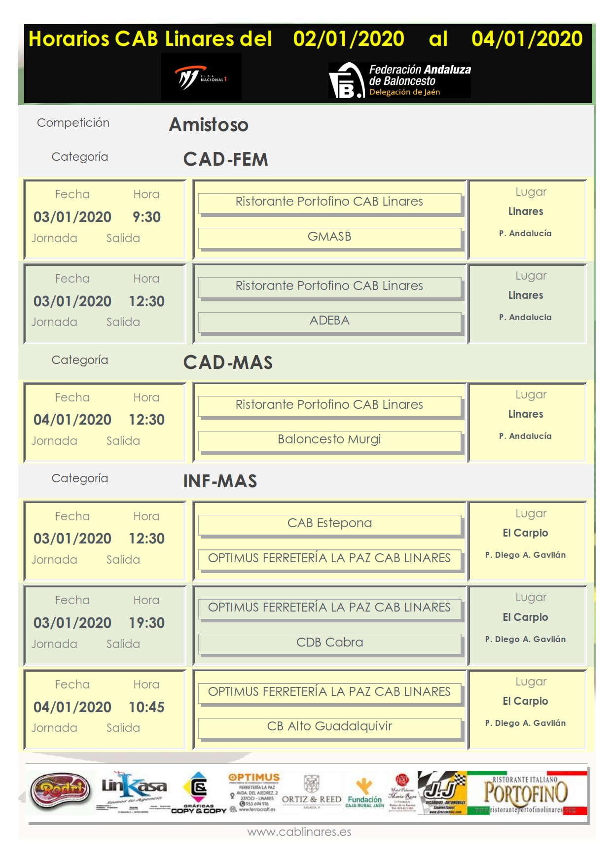The width and height of the screenshot is (611, 865).
Task: Click the INF-MAS category heading
Action: pos(220,481)
